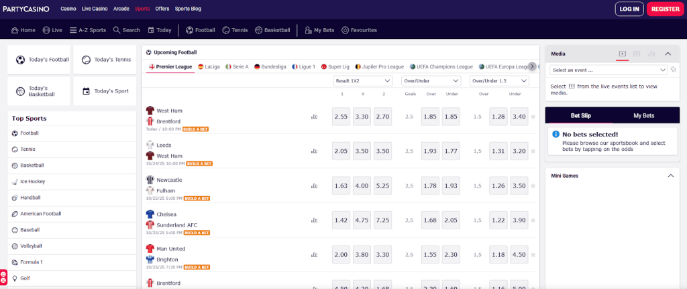Switch to the UEFA Champions League tab
This screenshot has width=687, height=289.
pos(441,66)
